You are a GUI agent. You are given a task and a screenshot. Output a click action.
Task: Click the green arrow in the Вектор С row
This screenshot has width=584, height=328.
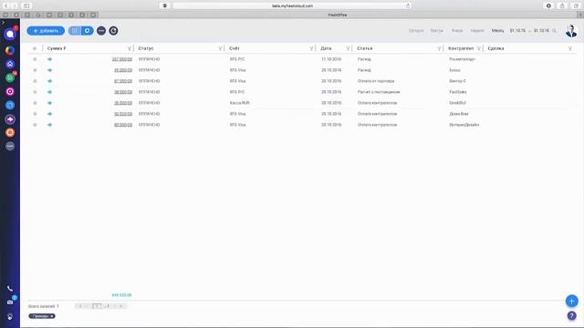click(x=49, y=81)
